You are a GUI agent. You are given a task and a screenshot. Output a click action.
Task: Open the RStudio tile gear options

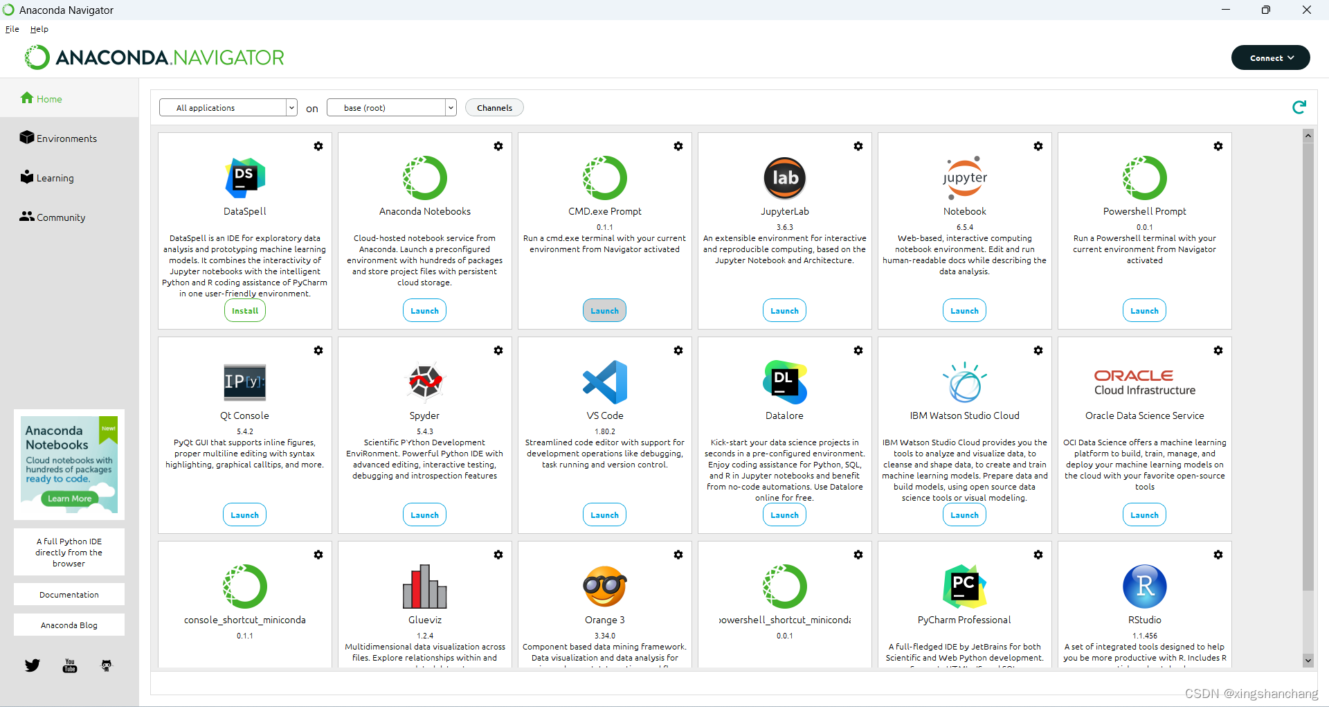click(x=1218, y=555)
